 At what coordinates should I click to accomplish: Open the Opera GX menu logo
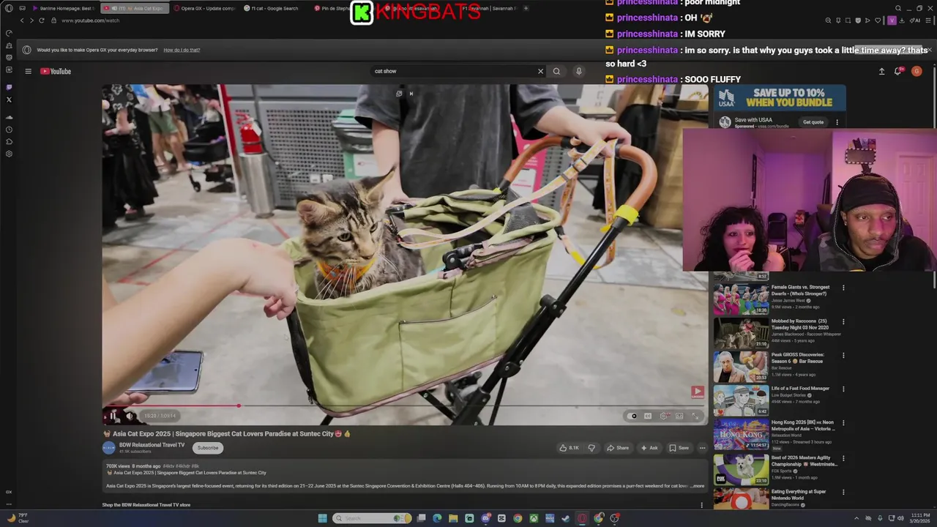(9, 8)
